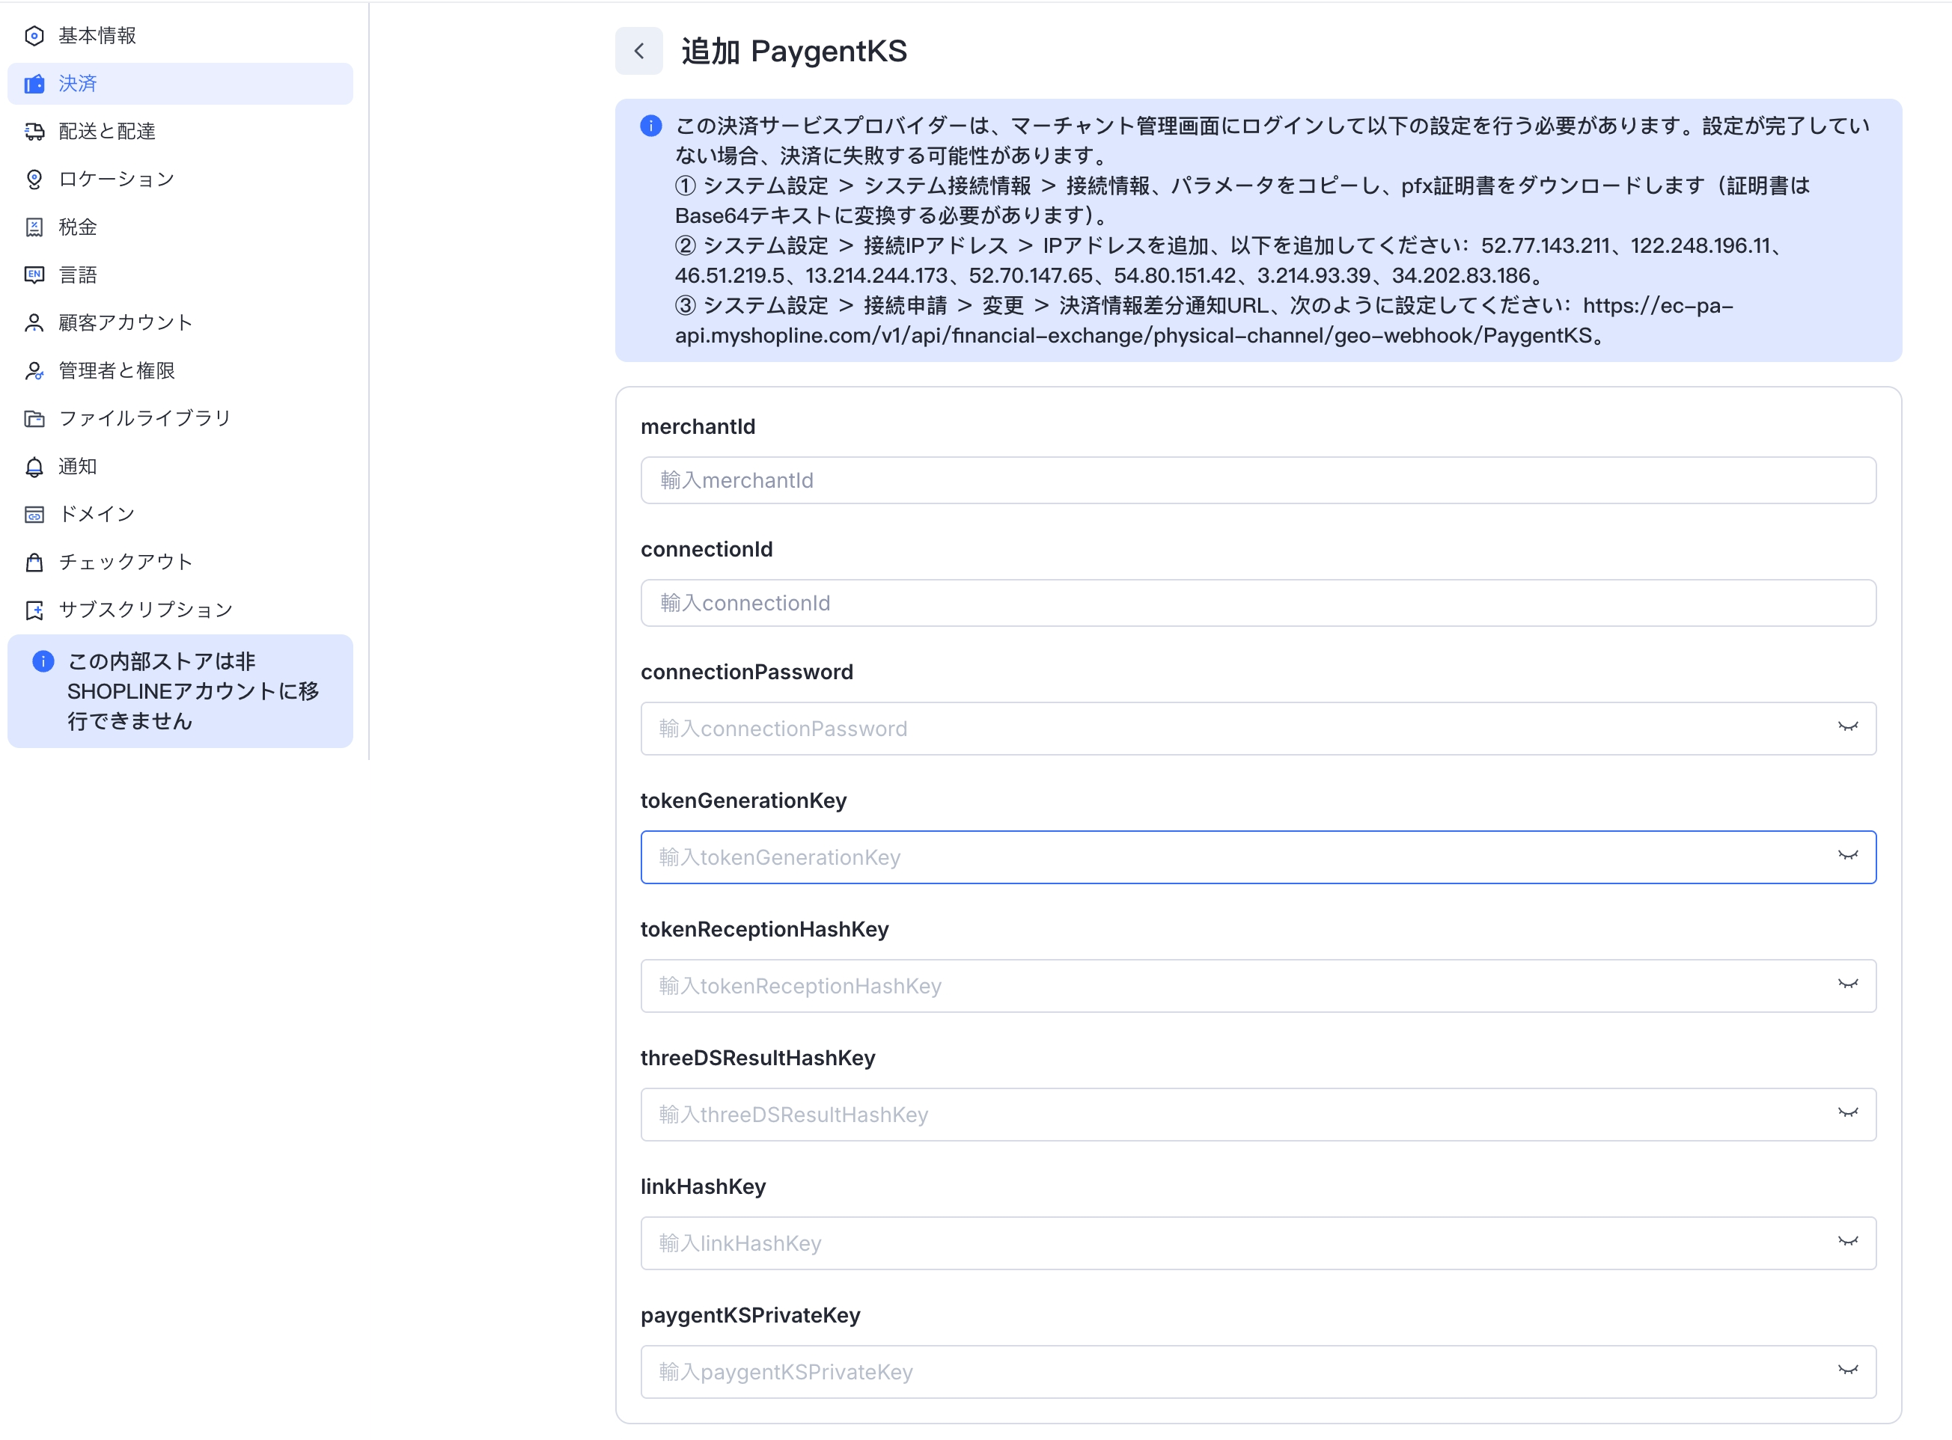Viewport: 1952px width, 1440px height.
Task: Select the highlighted 決済 menu item
Action: (x=180, y=84)
